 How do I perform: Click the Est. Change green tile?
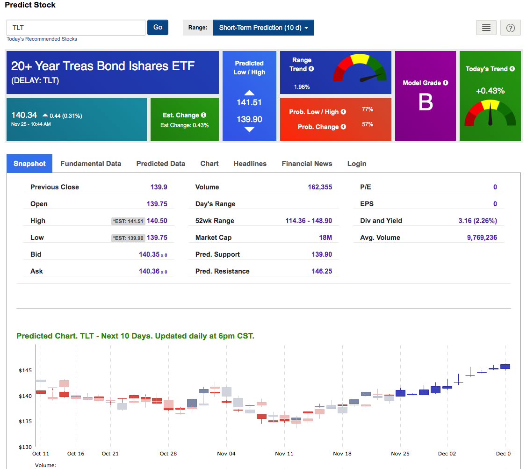coord(185,119)
